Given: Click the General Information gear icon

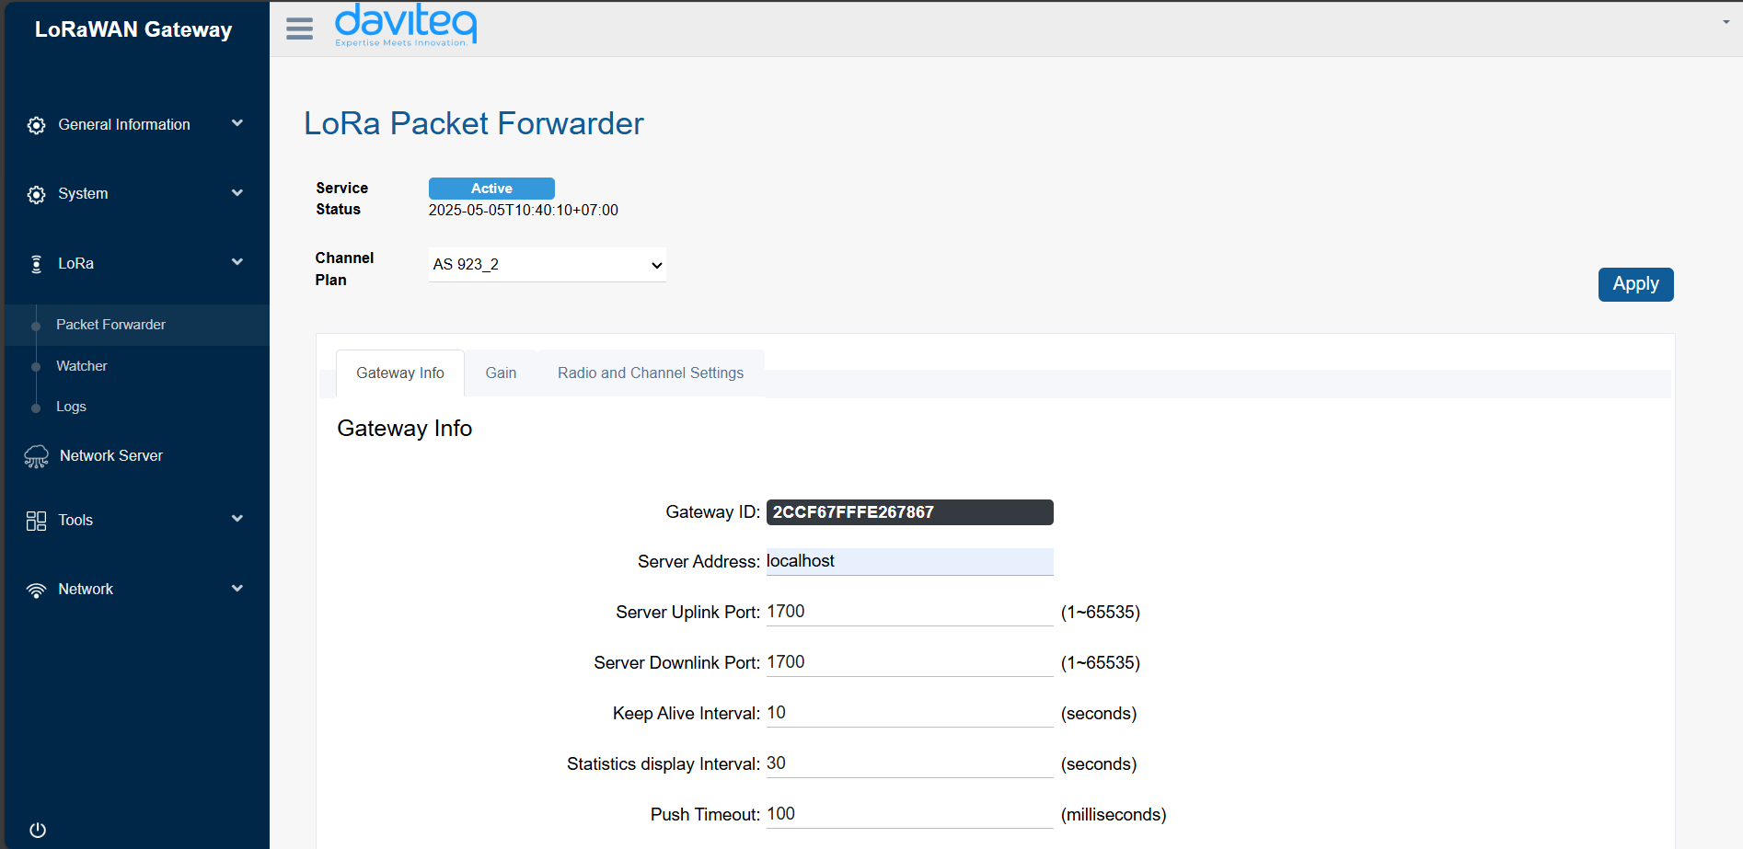Looking at the screenshot, I should pyautogui.click(x=36, y=125).
